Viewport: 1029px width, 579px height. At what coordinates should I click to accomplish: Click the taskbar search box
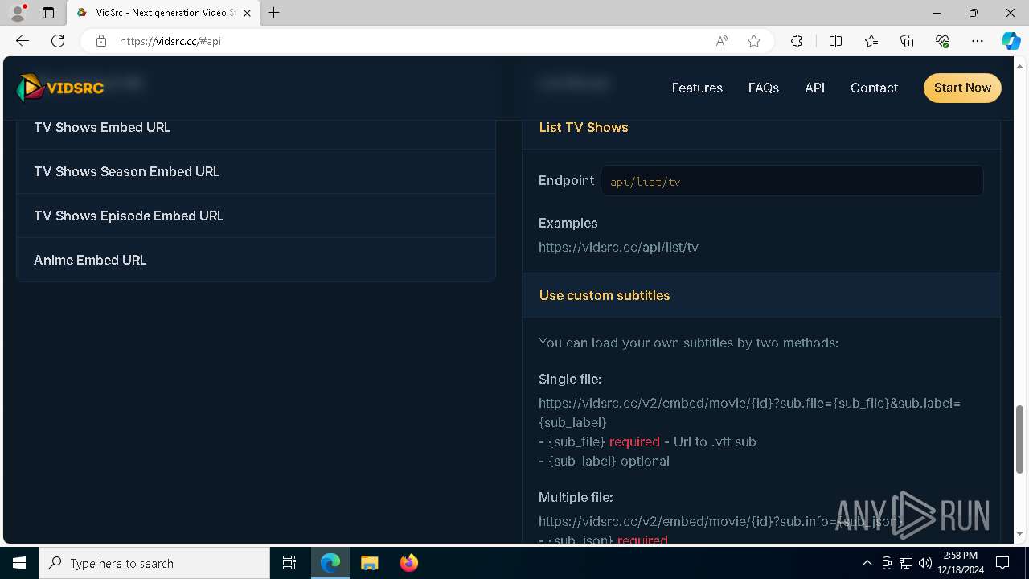click(x=154, y=563)
